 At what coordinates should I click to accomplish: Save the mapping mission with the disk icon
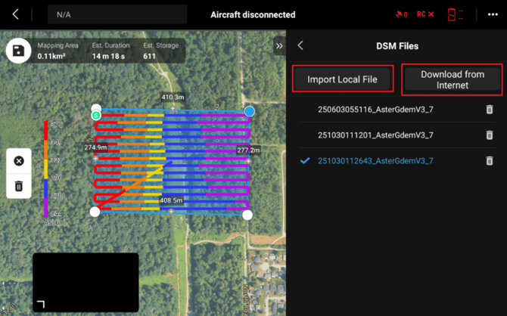click(18, 51)
